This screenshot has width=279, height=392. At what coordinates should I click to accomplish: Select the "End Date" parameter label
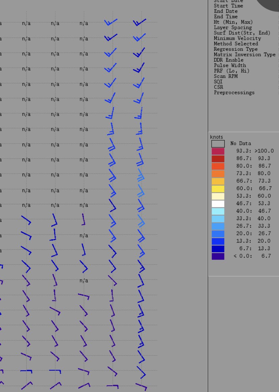pyautogui.click(x=225, y=11)
